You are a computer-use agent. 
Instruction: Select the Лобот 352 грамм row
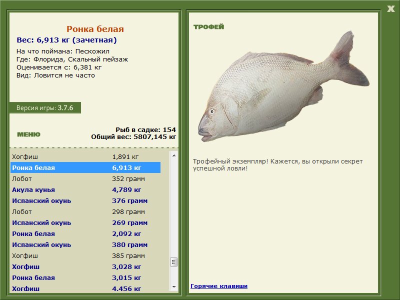point(85,178)
